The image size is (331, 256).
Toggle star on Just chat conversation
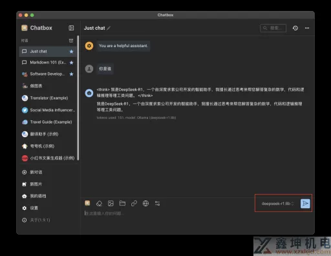click(x=71, y=52)
